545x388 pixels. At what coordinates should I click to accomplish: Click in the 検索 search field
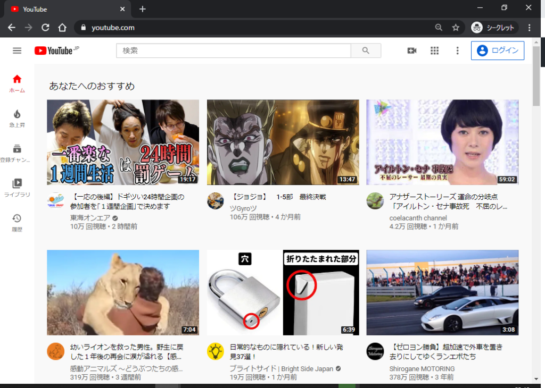pyautogui.click(x=233, y=50)
